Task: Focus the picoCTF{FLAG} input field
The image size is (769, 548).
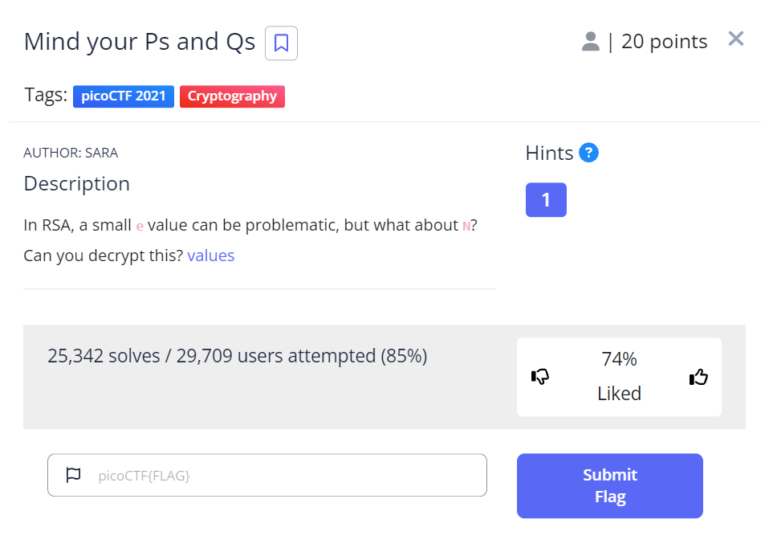Action: pos(289,475)
